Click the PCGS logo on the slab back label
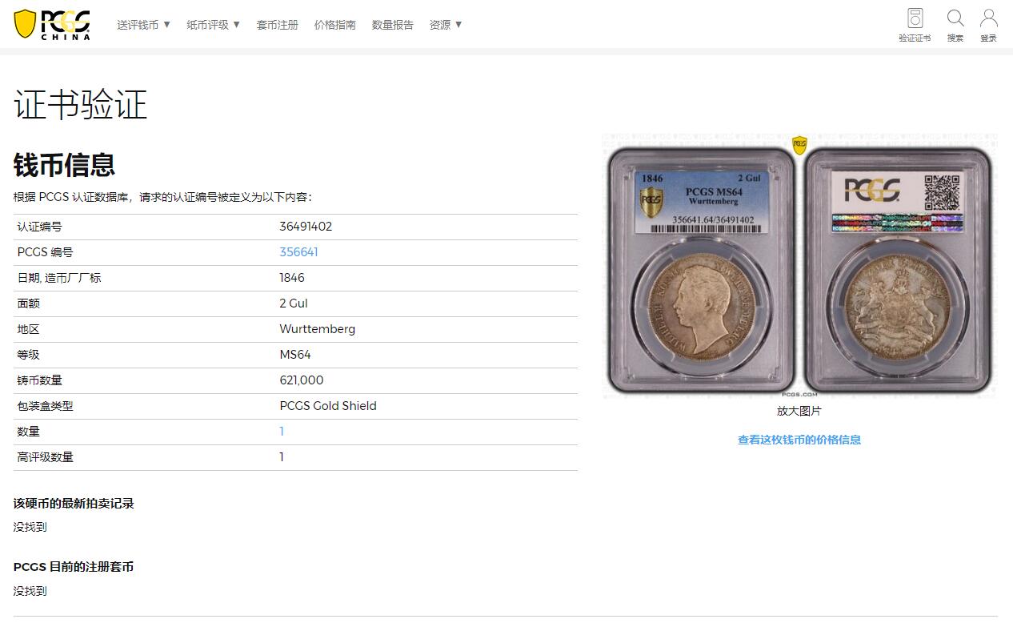1013x623 pixels. point(872,191)
